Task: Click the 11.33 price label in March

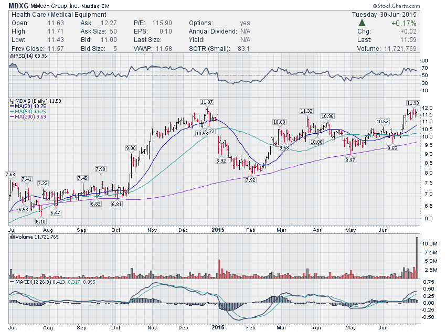Action: pyautogui.click(x=306, y=111)
